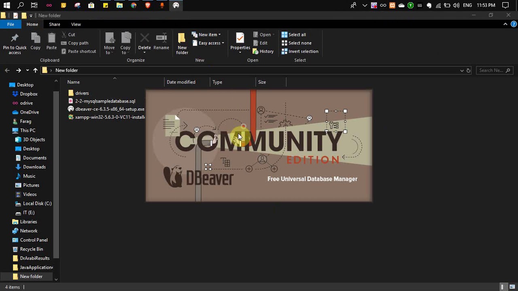Click Pin to Quick access icon
This screenshot has height=291, width=518.
(x=15, y=38)
